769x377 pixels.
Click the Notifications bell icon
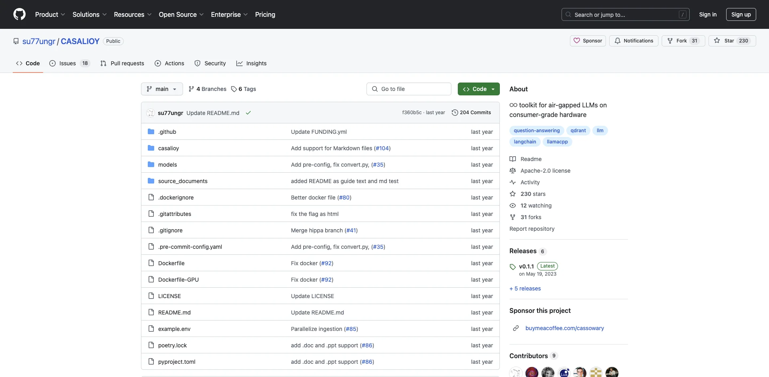[x=618, y=41]
